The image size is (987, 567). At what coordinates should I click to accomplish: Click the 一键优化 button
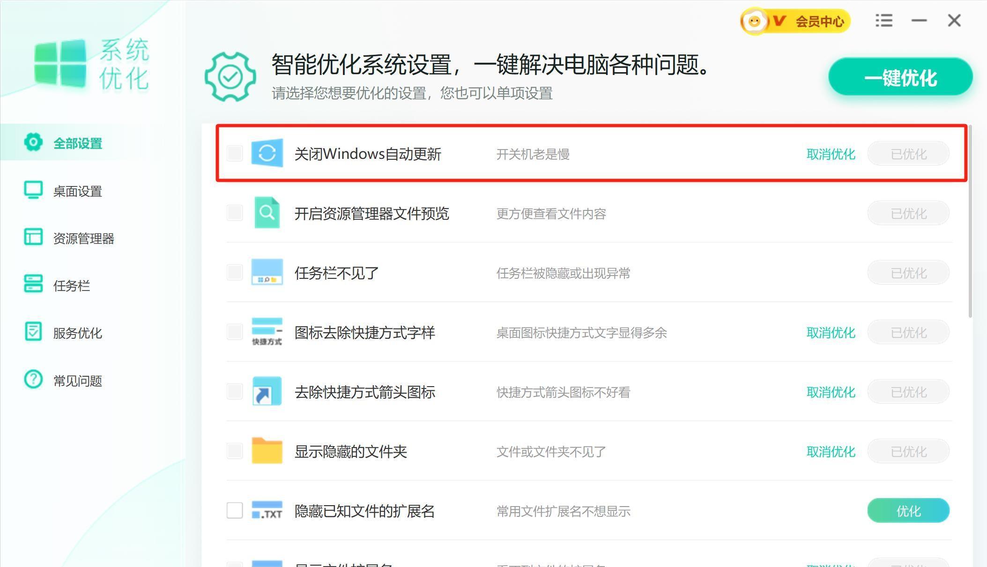click(x=900, y=77)
